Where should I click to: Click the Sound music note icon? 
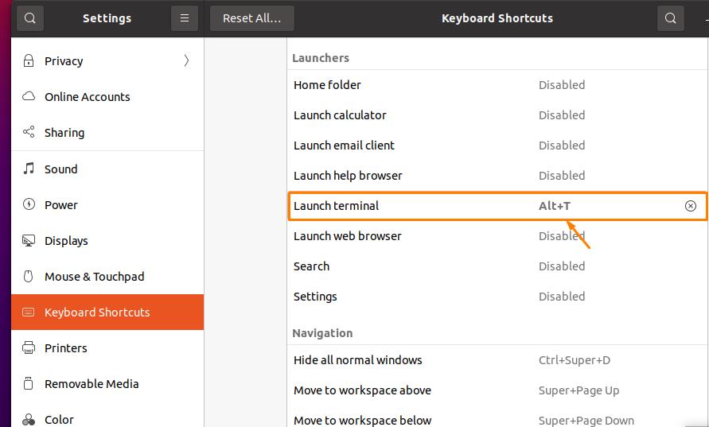(x=29, y=169)
